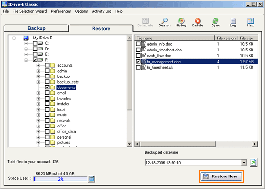The height and width of the screenshot is (189, 265).
Task: Click the admin folder icon
Action: tap(53, 71)
